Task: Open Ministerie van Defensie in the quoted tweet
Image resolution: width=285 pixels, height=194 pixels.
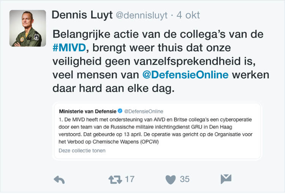Action: (x=87, y=111)
